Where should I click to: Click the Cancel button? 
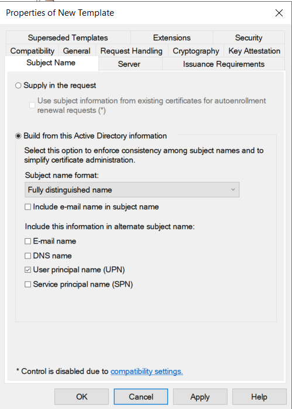point(141,397)
